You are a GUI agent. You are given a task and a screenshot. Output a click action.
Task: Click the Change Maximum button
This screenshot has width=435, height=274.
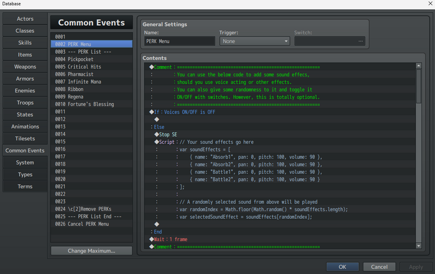(x=91, y=250)
